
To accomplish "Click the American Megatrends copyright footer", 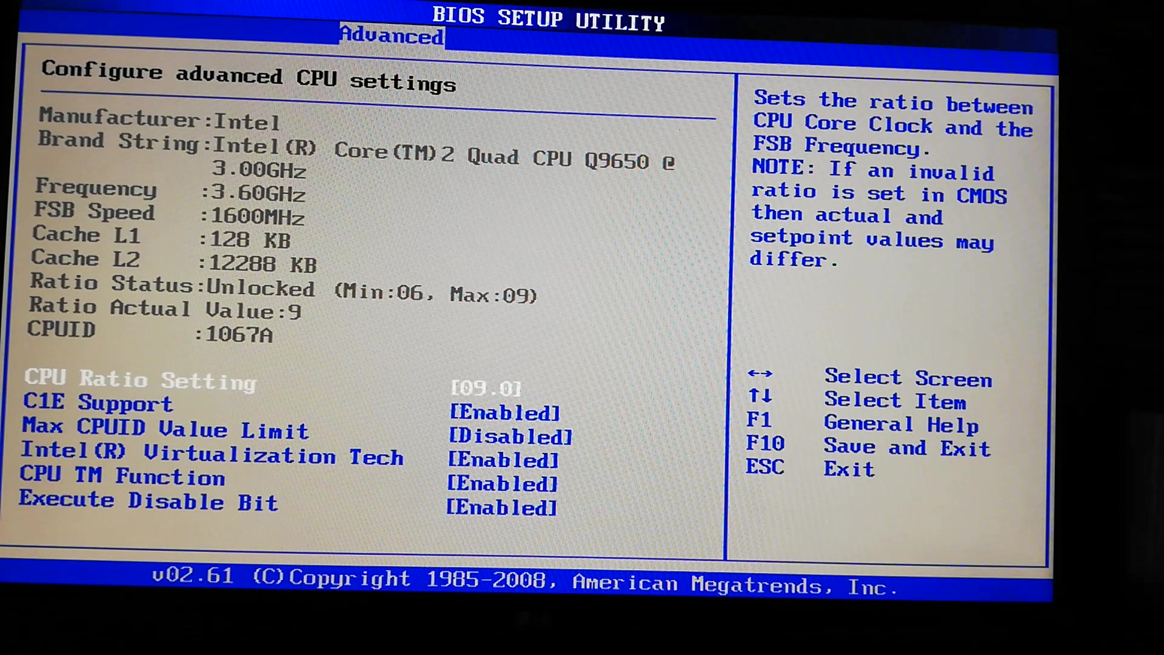I will pos(525,580).
